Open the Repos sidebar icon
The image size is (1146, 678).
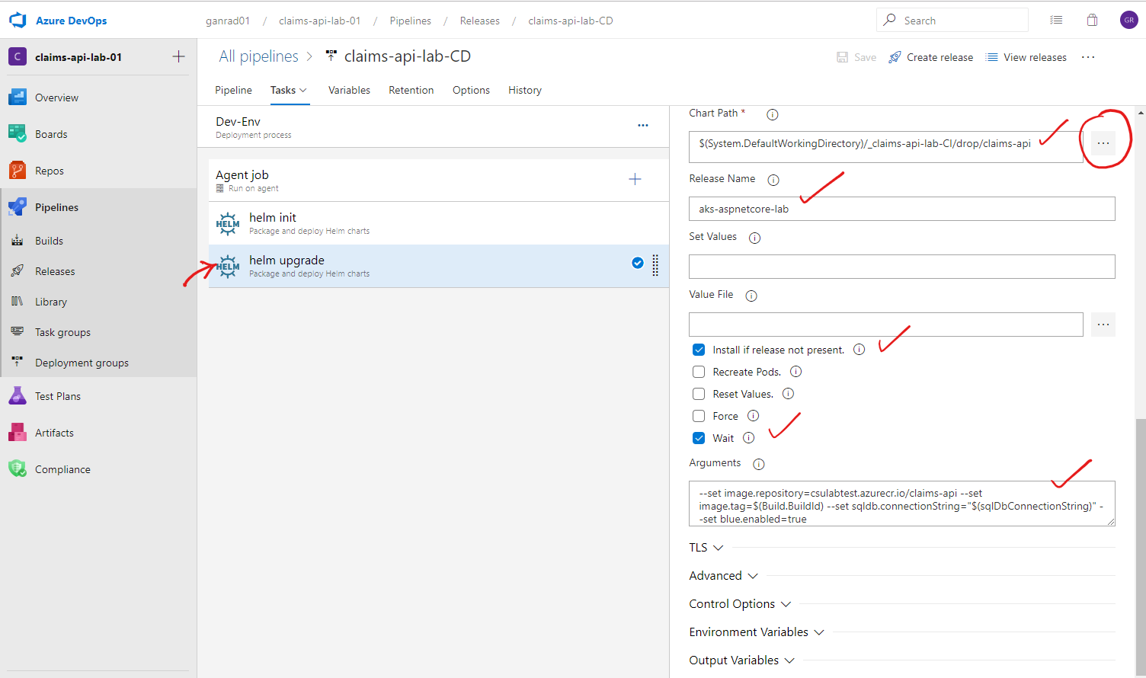click(x=18, y=171)
